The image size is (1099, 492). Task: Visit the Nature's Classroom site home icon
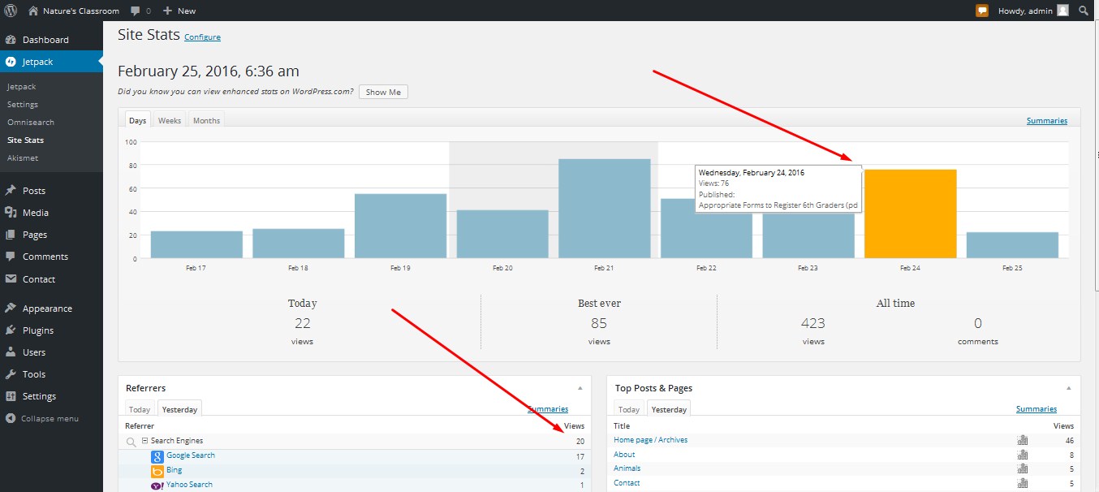point(32,11)
